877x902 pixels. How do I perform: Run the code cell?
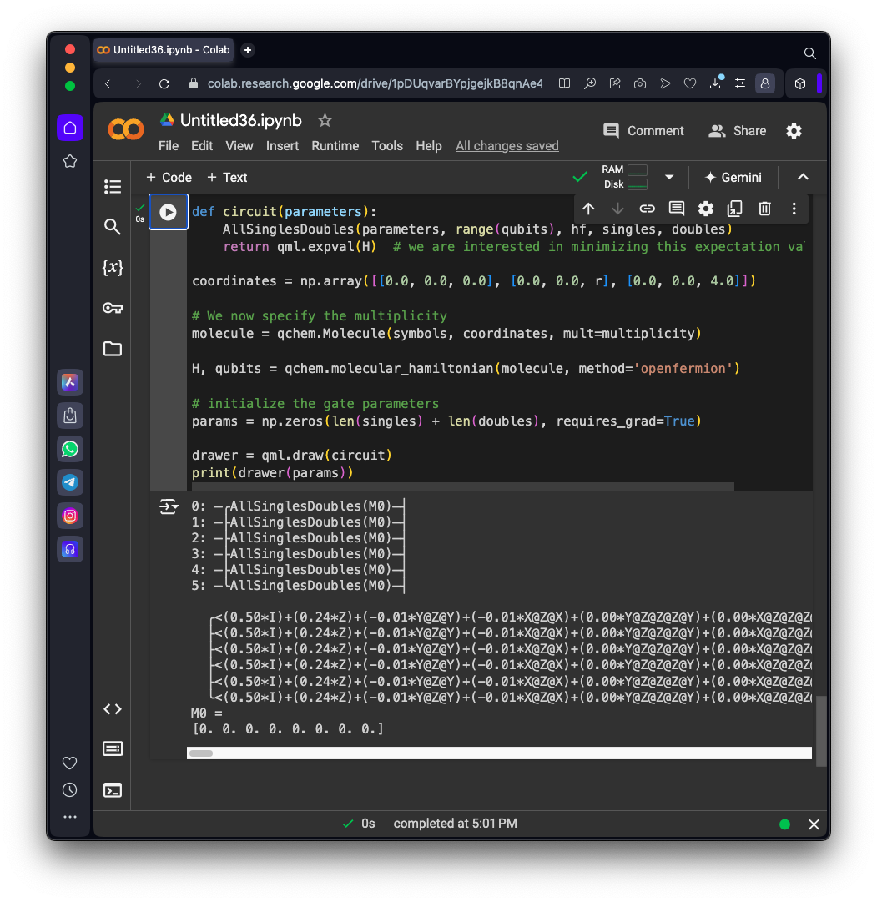168,213
